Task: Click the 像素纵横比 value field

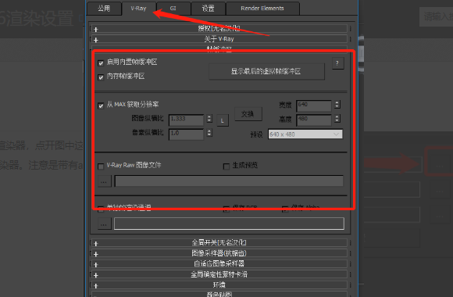Action: pyautogui.click(x=186, y=134)
